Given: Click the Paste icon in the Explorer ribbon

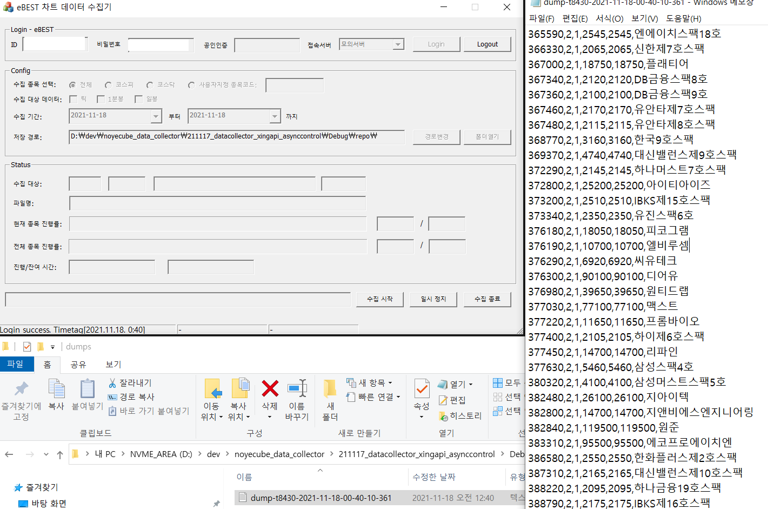Looking at the screenshot, I should 87,388.
